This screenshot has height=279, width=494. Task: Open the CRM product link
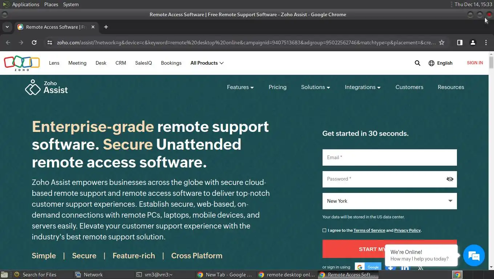coord(121,63)
